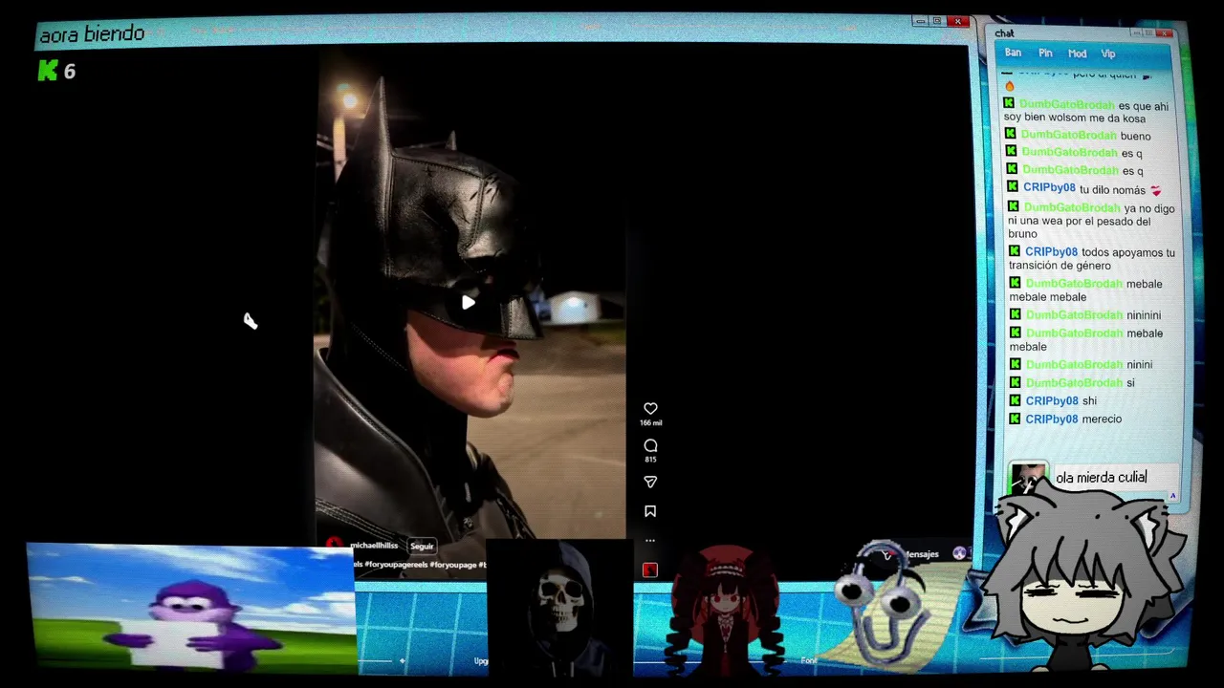
Task: Click CRIPby08 on the 'shi' message
Action: coord(1051,401)
